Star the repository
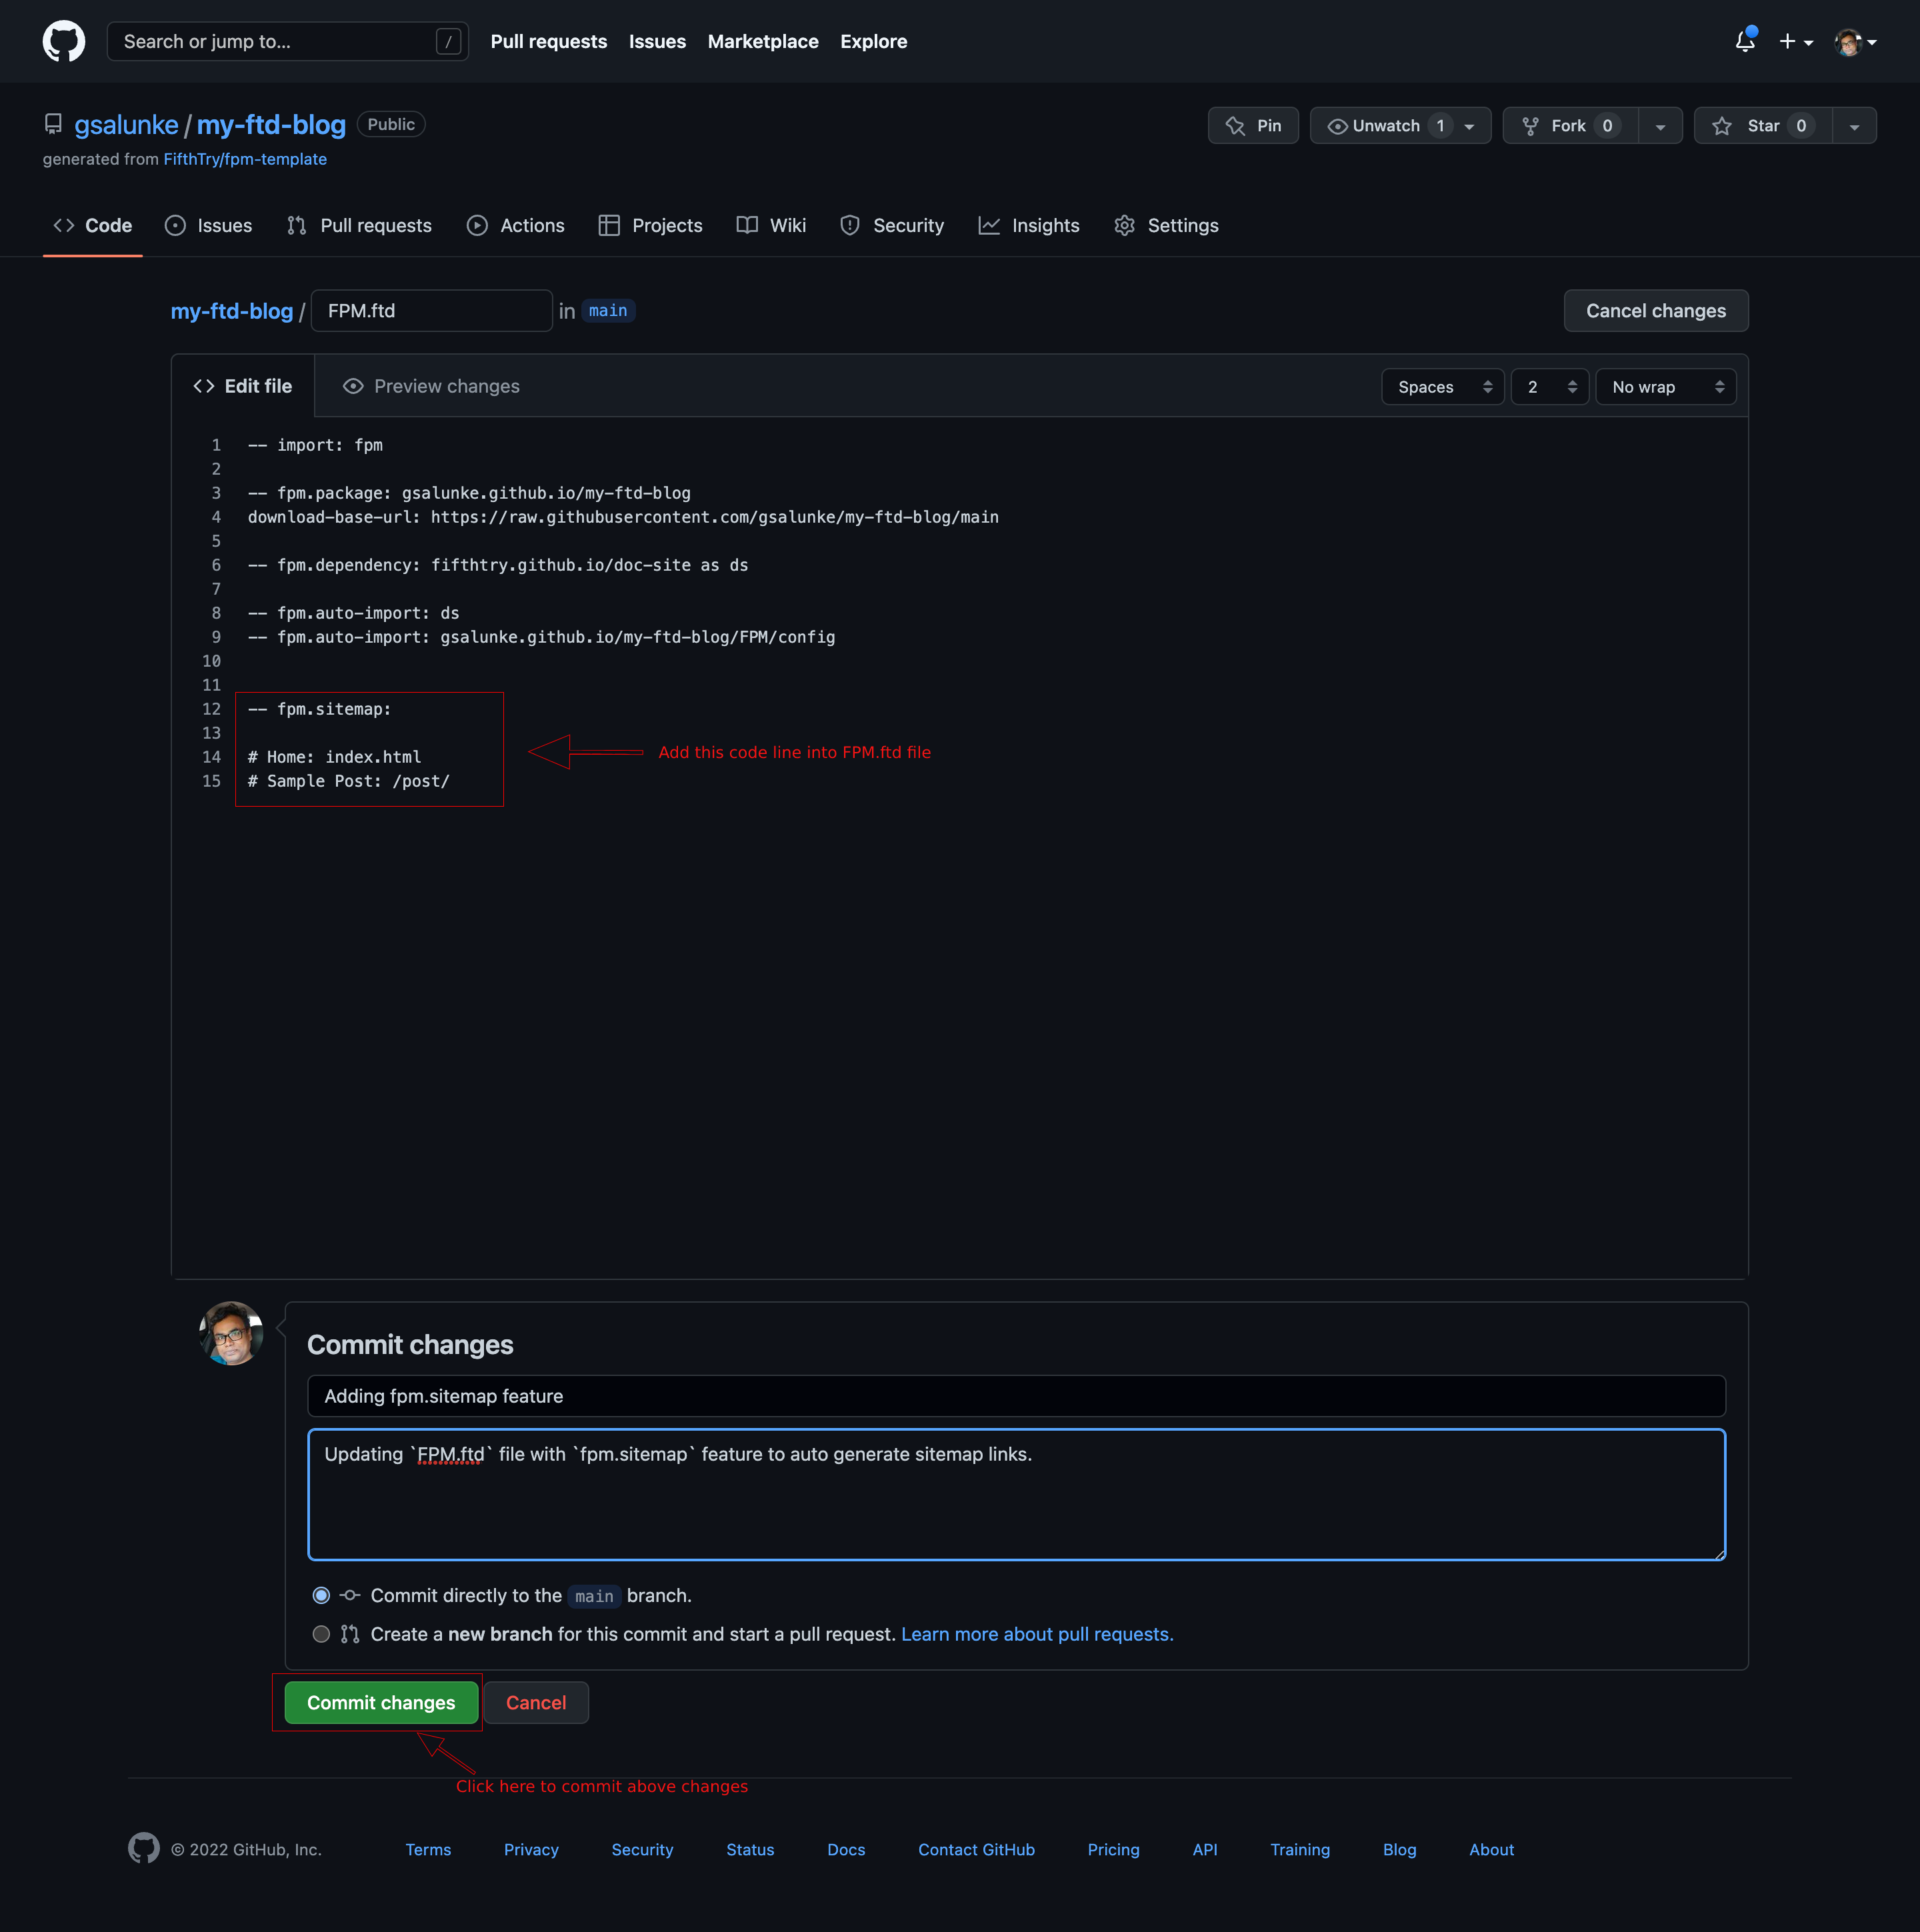Image resolution: width=1920 pixels, height=1932 pixels. tap(1763, 125)
